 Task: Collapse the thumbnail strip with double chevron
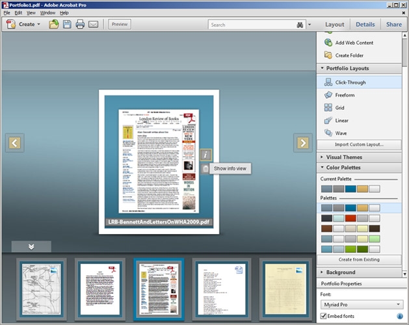coord(31,246)
